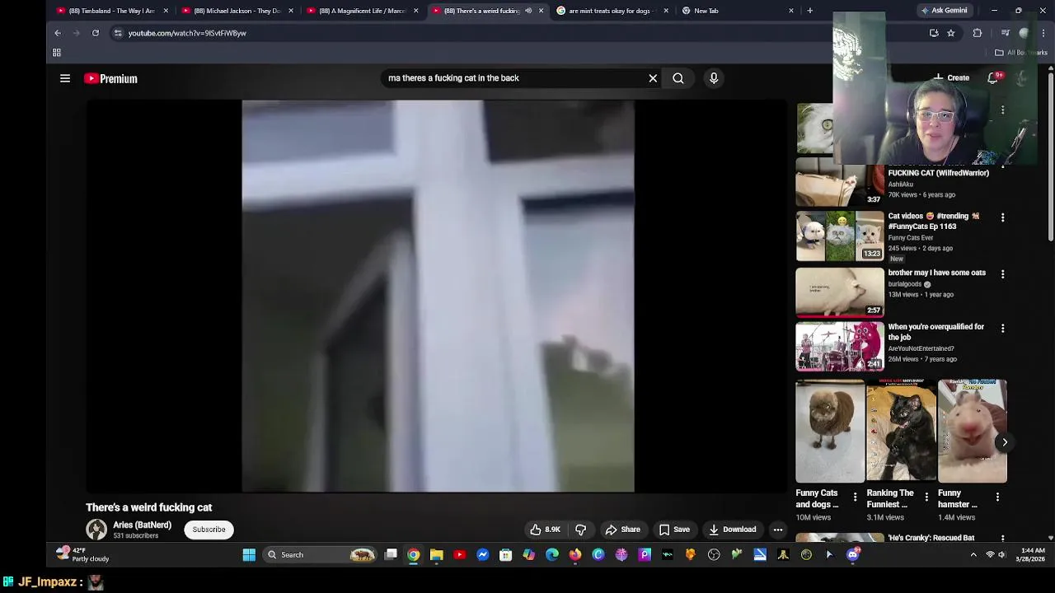Open Ranking The Funniest short thumbnail
1055x593 pixels.
[901, 431]
